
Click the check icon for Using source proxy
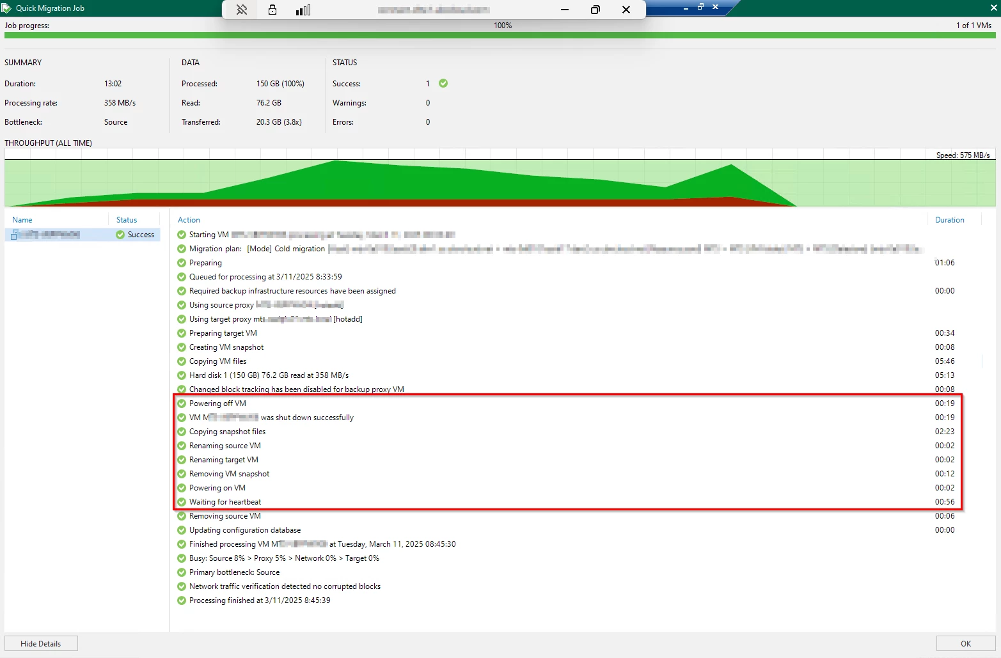[182, 305]
